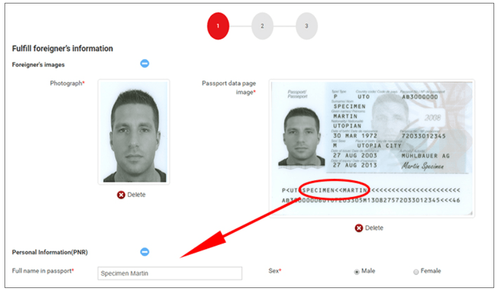Click the Full name in passport label
The image size is (497, 292).
43,271
